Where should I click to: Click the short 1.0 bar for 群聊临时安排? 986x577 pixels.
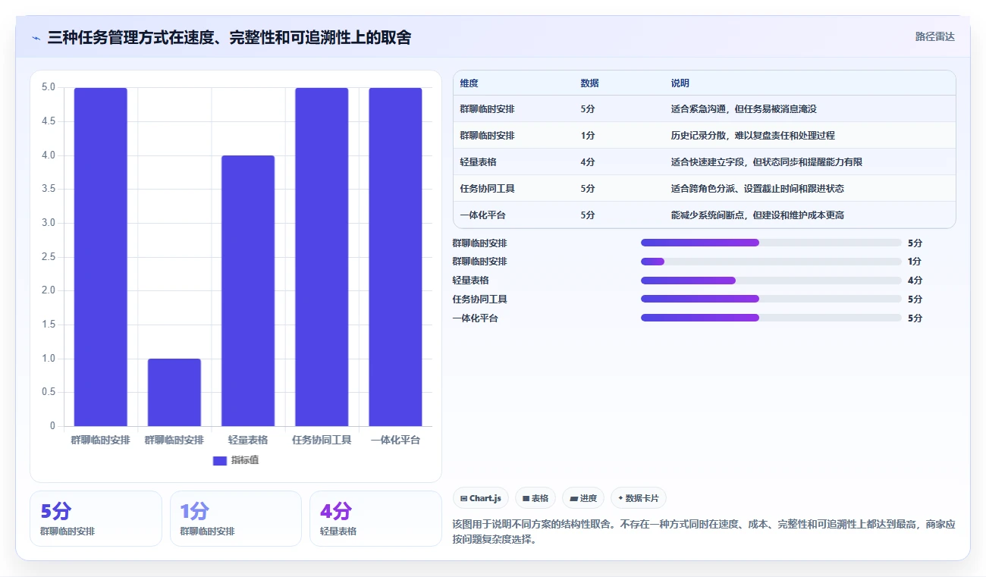click(x=174, y=392)
